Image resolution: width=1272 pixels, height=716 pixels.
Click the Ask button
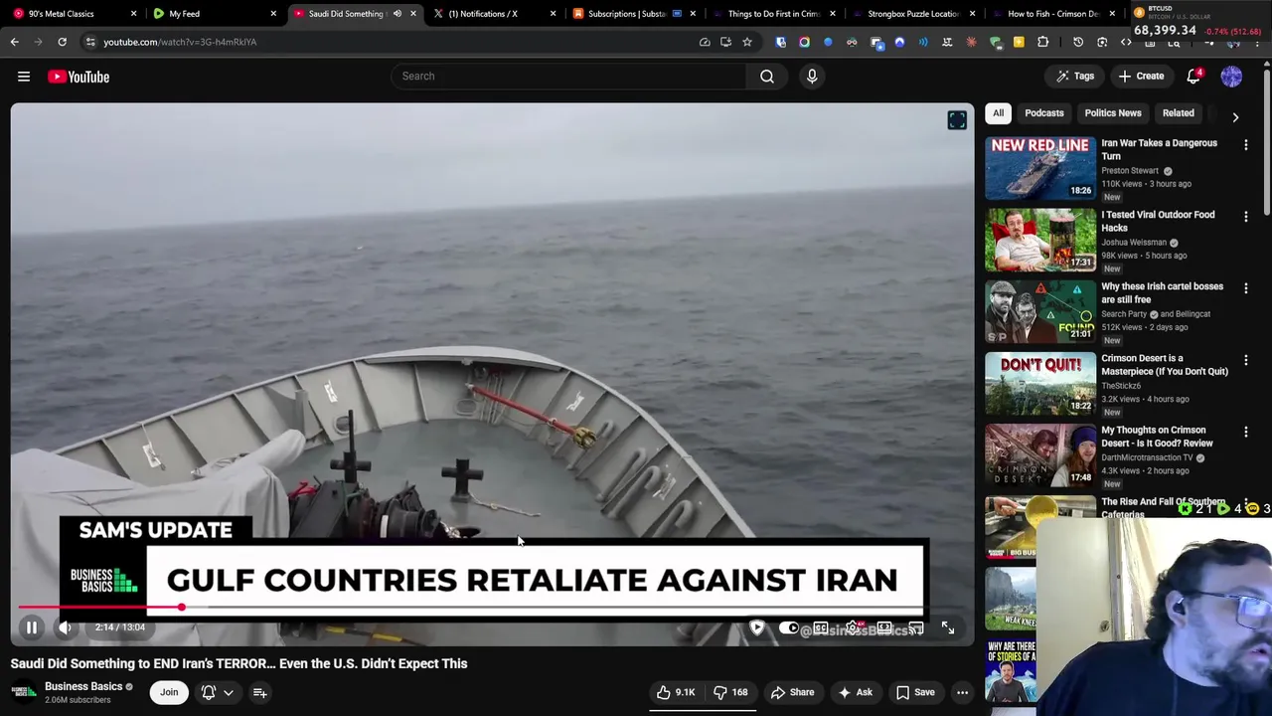tap(855, 692)
